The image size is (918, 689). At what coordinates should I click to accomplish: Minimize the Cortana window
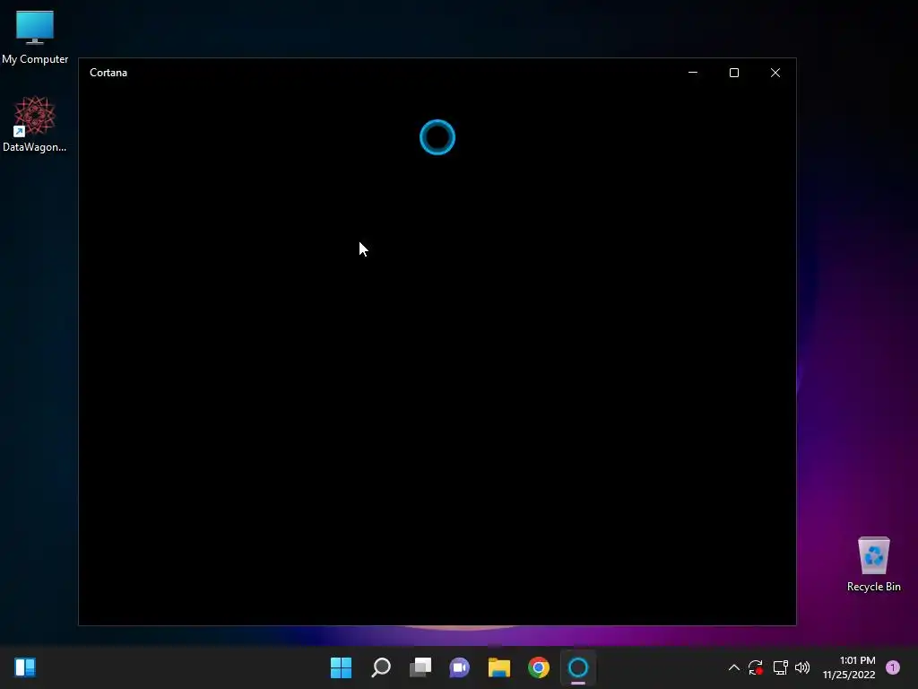point(693,73)
